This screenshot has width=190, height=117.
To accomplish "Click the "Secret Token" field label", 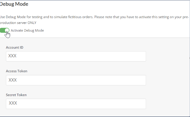I will coord(16,95).
